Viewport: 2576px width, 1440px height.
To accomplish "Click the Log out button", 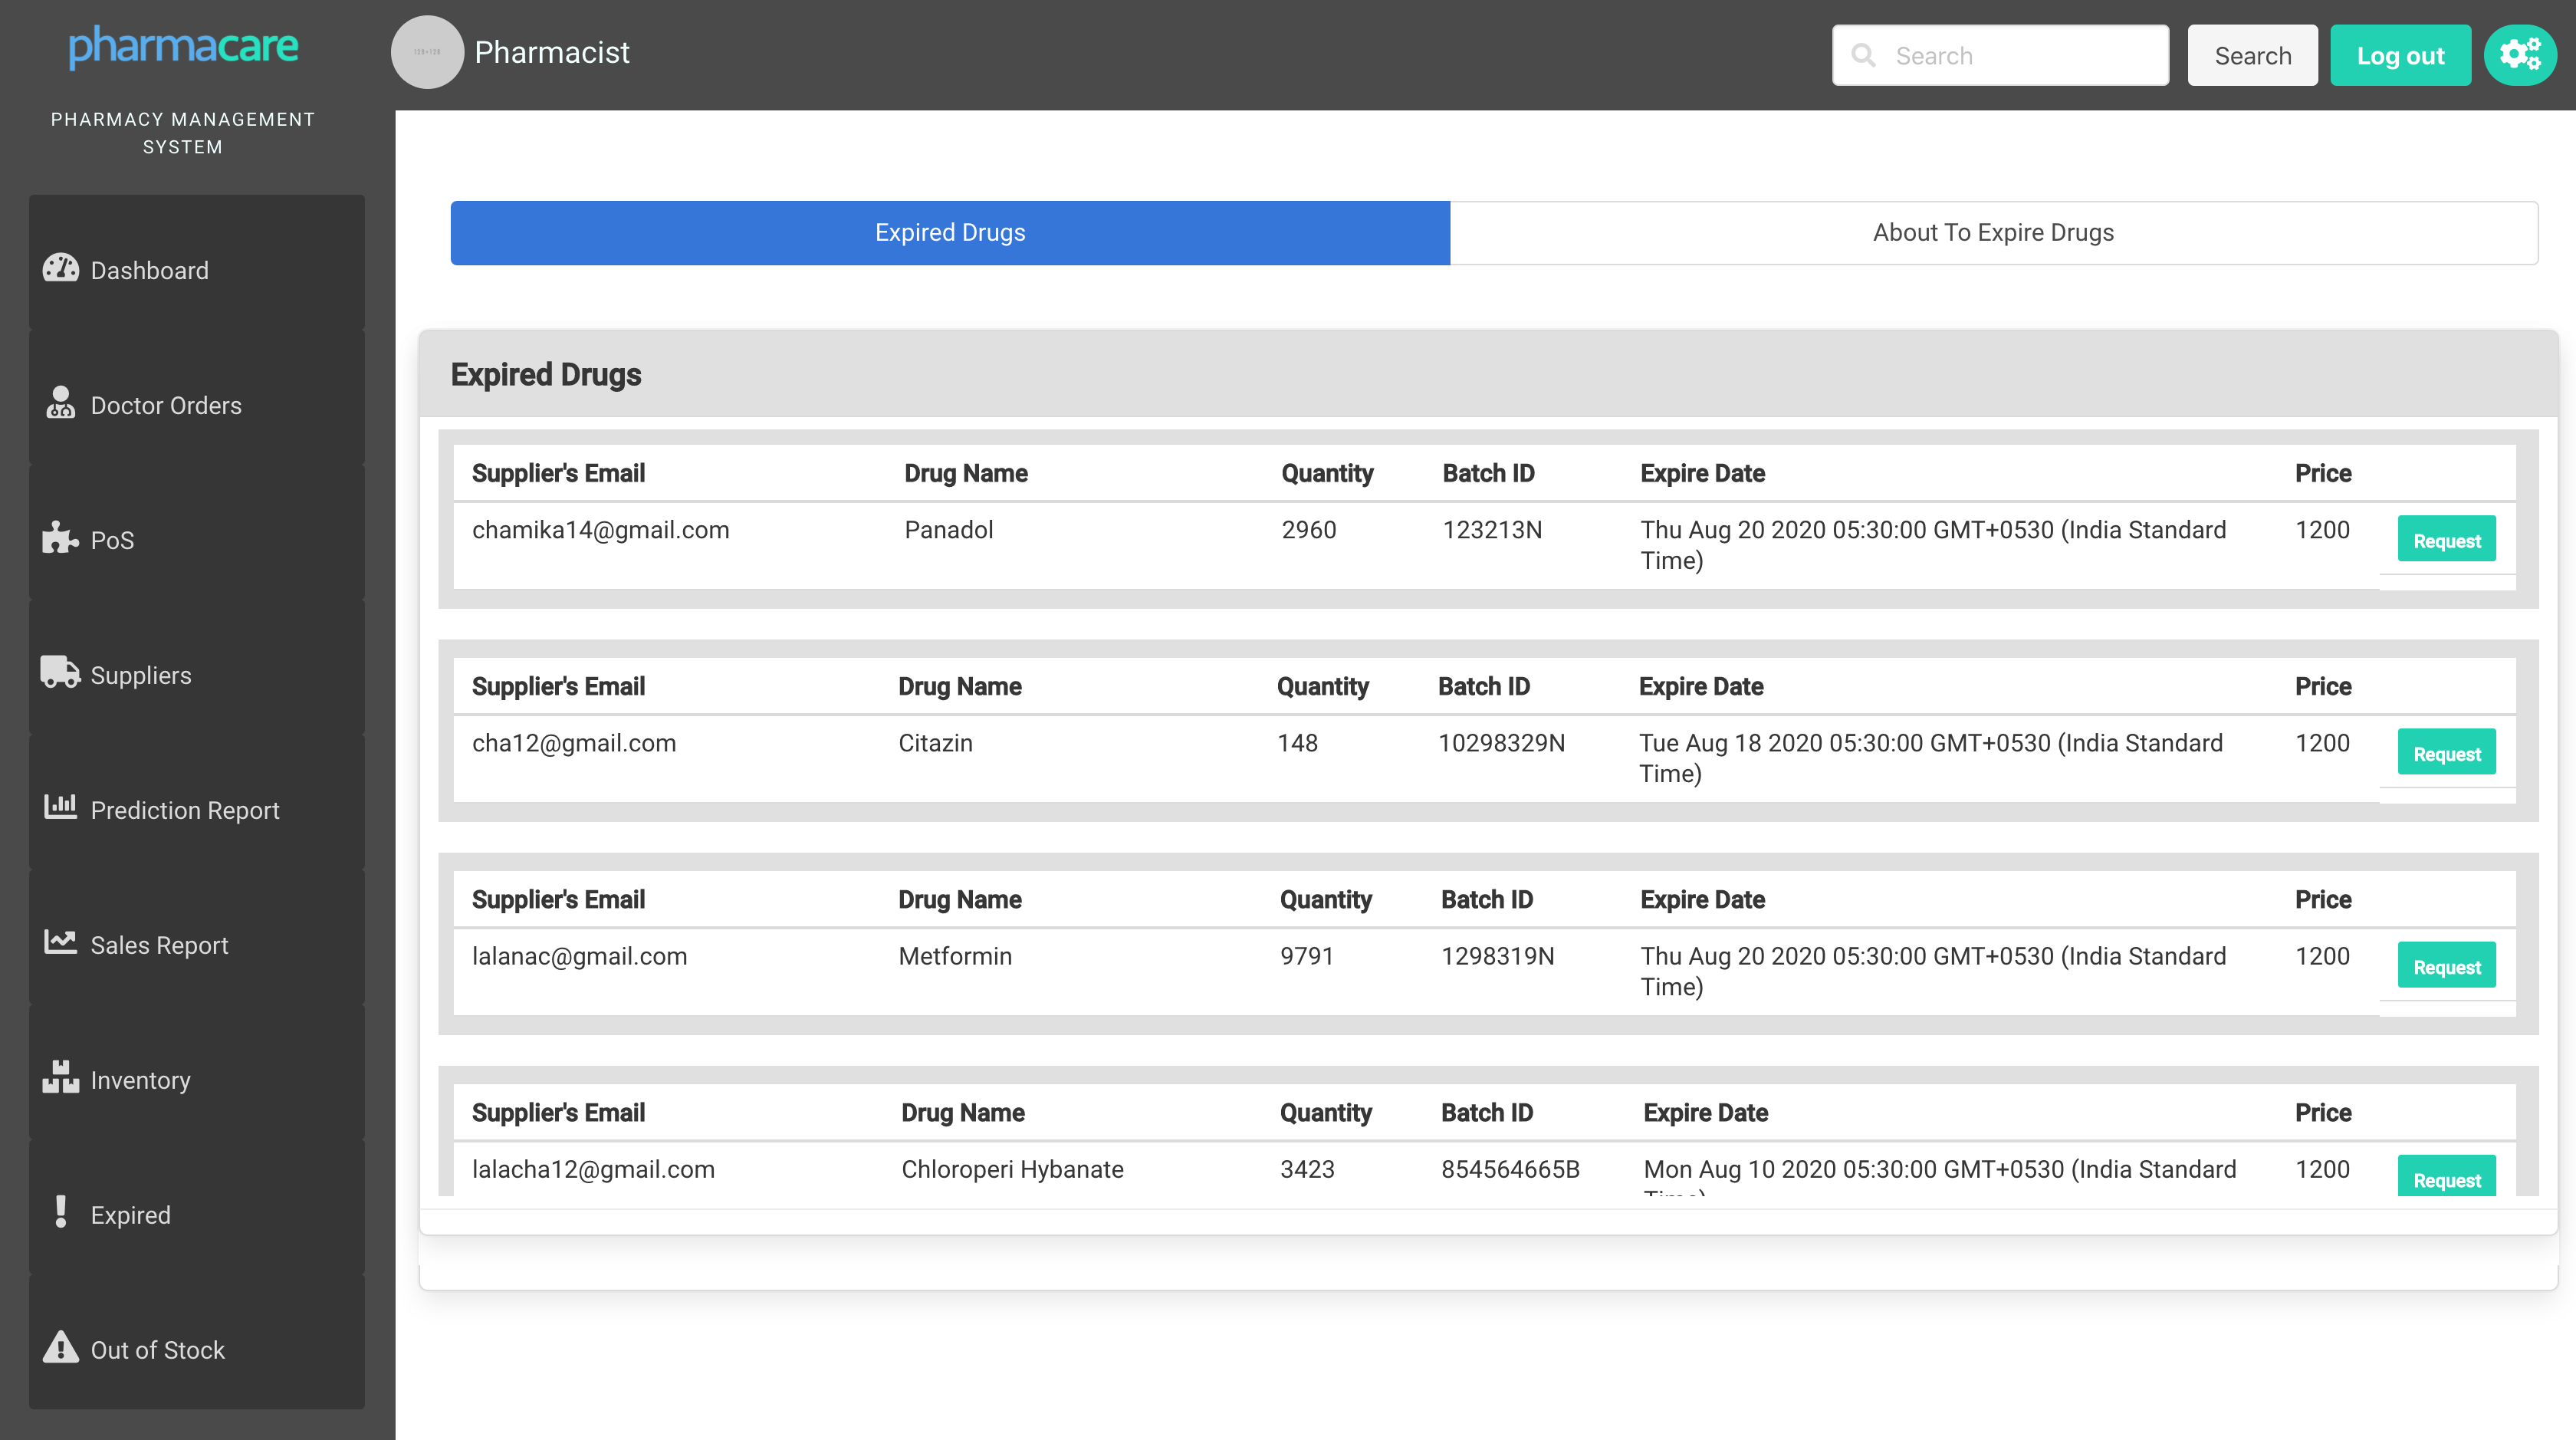I will [2399, 56].
